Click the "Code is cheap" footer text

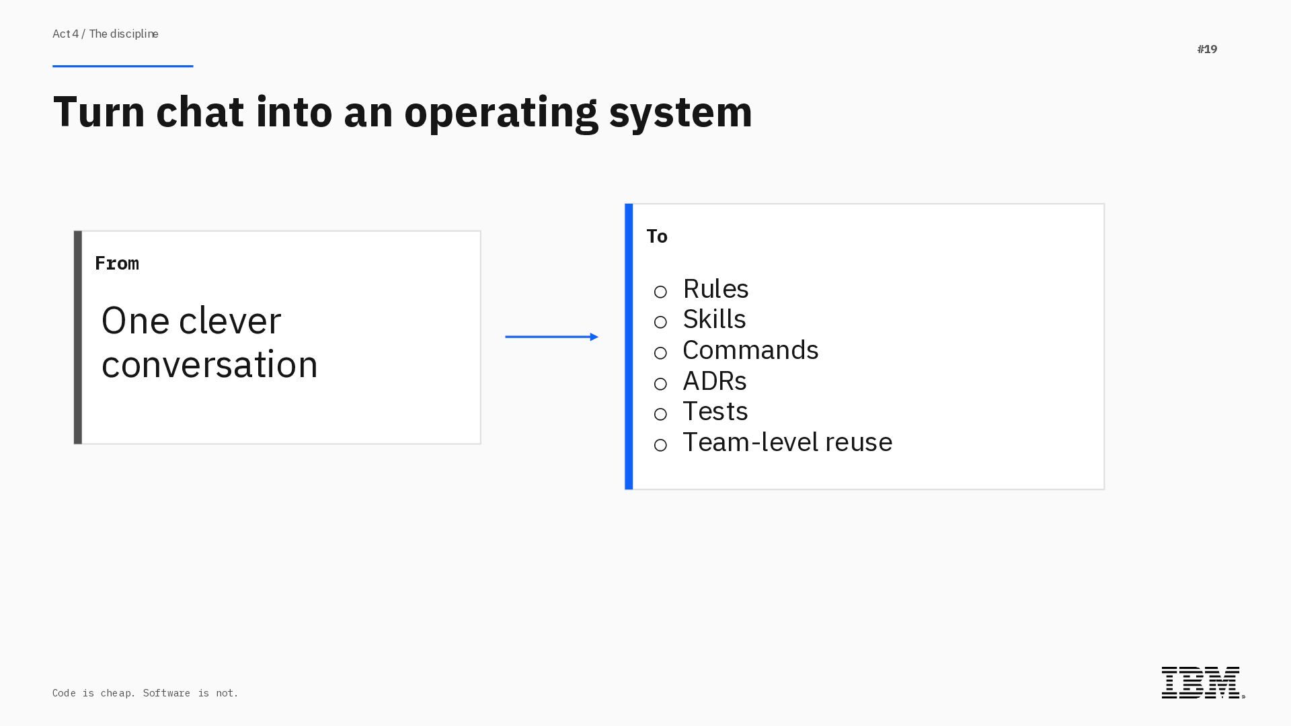pos(145,693)
